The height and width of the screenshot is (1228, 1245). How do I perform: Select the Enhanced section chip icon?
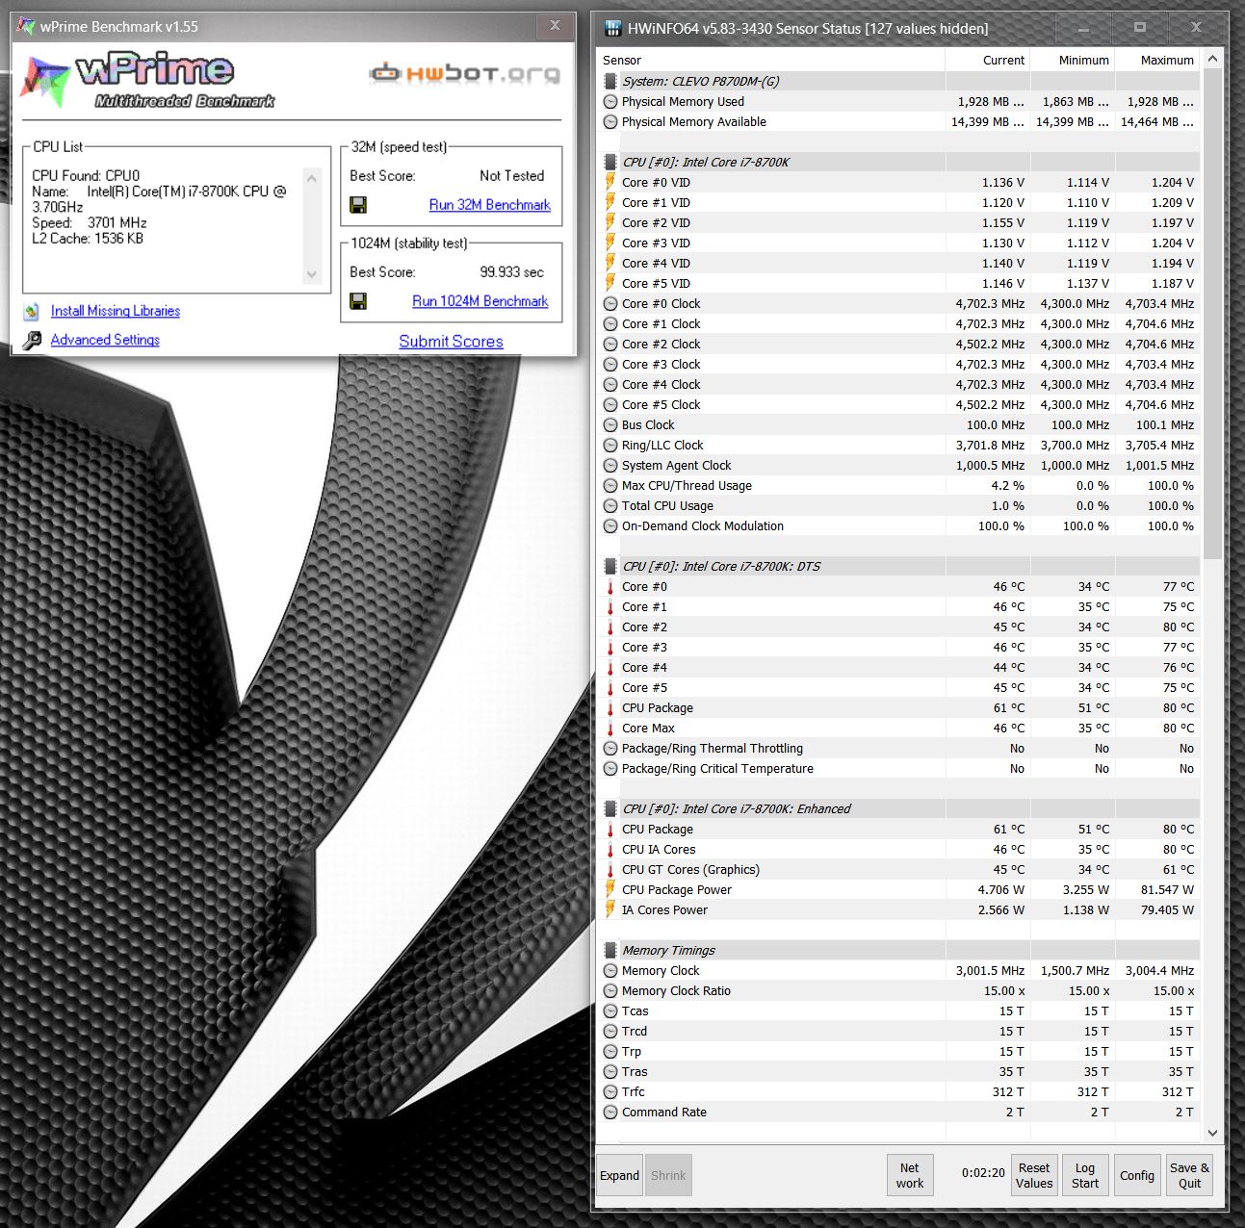point(610,808)
